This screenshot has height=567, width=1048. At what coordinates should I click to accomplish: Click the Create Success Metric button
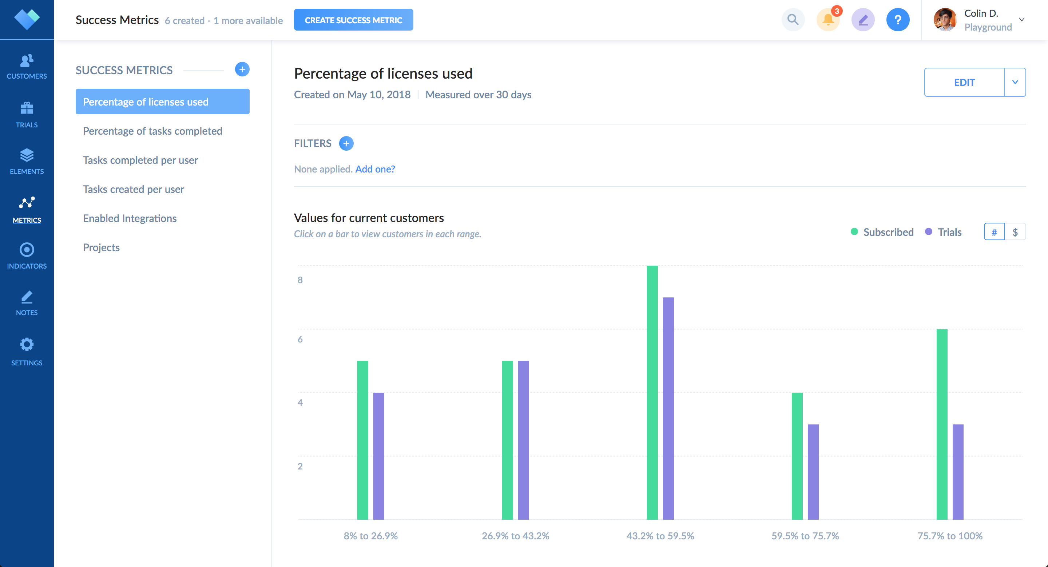tap(353, 20)
